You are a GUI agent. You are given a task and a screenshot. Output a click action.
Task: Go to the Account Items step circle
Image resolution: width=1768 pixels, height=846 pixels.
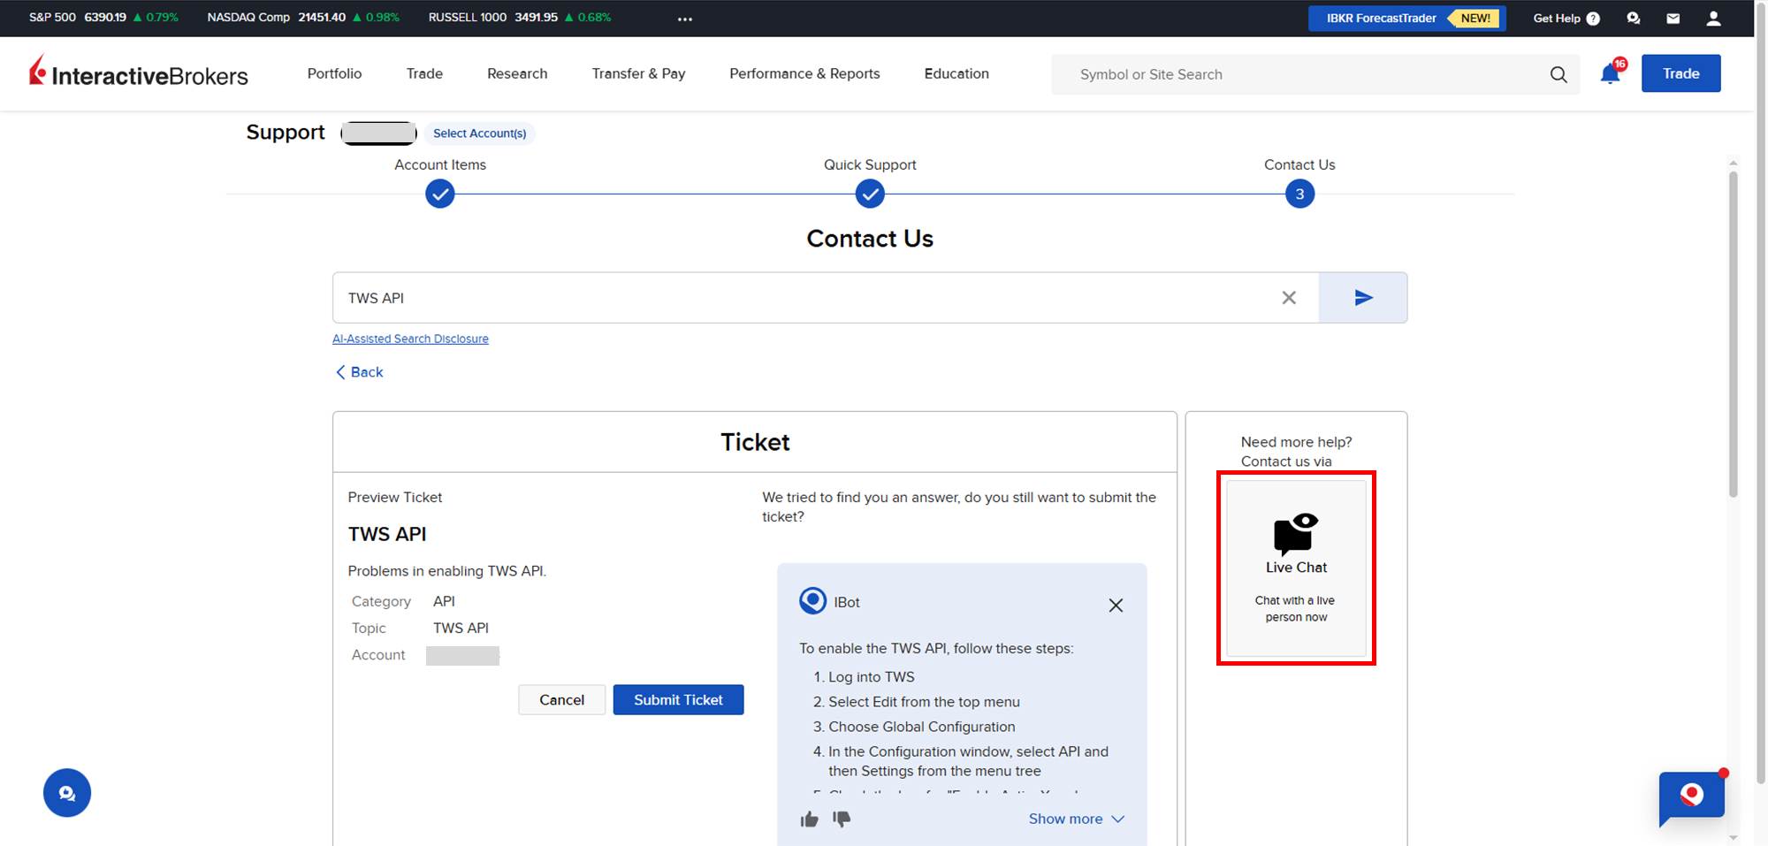[440, 194]
